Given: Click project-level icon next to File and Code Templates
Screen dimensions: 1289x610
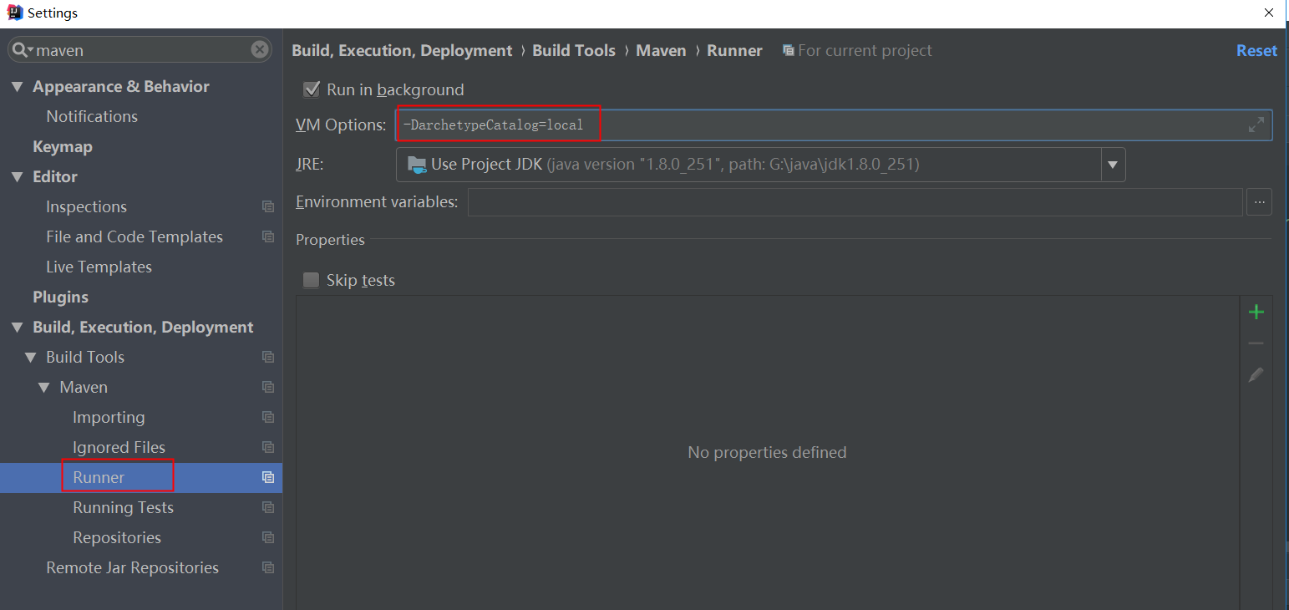Looking at the screenshot, I should click(268, 236).
